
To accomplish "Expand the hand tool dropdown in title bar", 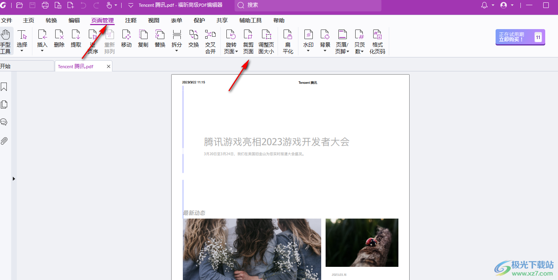I will [116, 5].
